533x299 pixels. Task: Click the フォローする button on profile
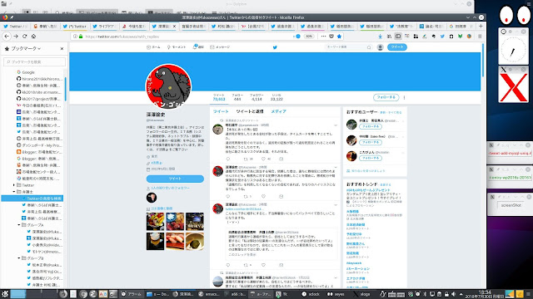click(x=386, y=97)
